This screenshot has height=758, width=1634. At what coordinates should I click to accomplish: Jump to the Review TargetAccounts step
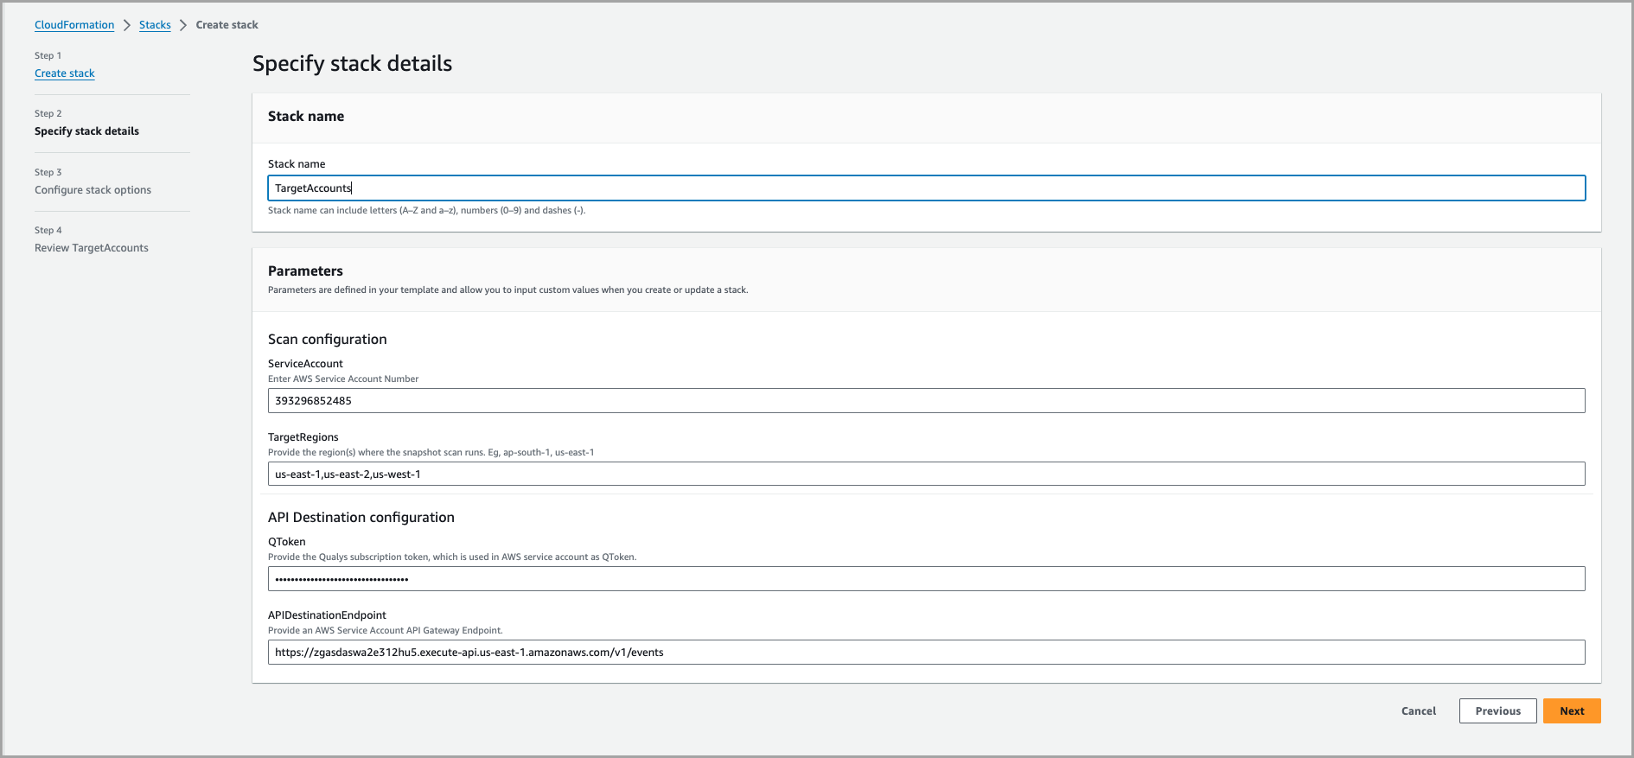pyautogui.click(x=92, y=248)
